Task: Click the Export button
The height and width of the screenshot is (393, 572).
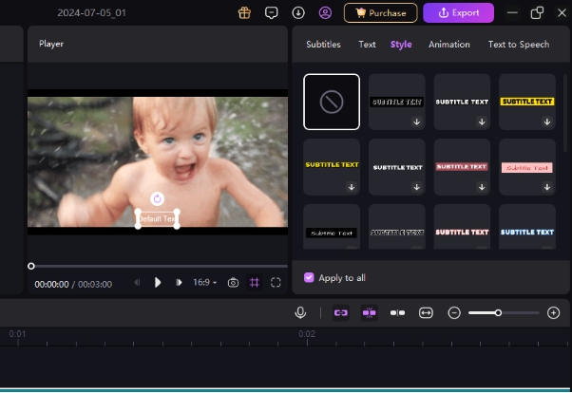Action: 458,13
